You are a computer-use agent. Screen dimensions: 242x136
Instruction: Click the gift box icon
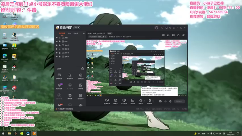click(x=163, y=35)
